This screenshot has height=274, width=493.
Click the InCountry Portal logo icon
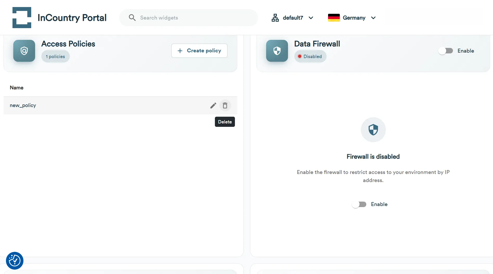click(22, 17)
